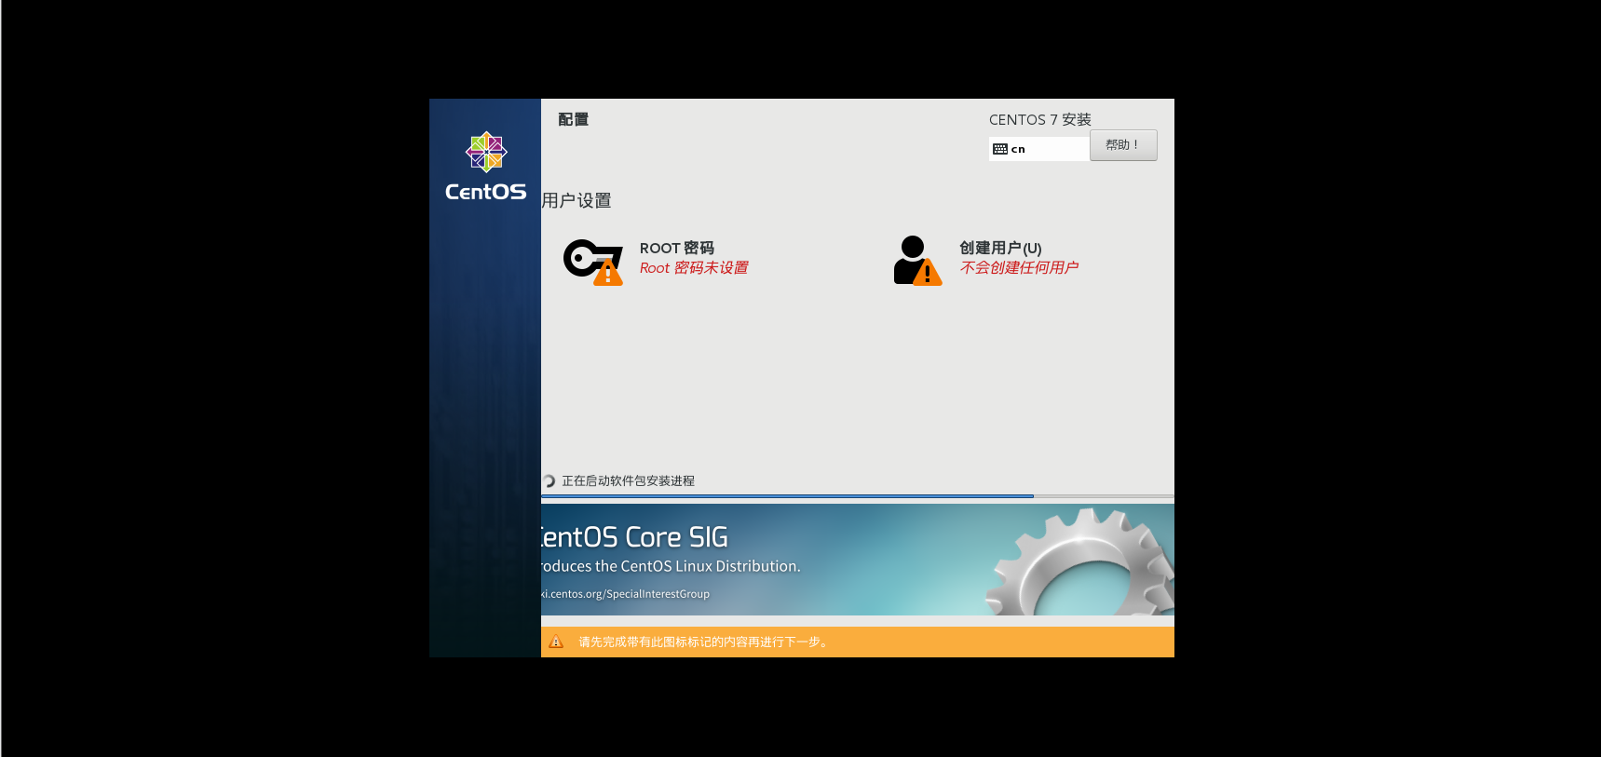Click the 帮助! help button
1601x757 pixels.
coord(1123,145)
